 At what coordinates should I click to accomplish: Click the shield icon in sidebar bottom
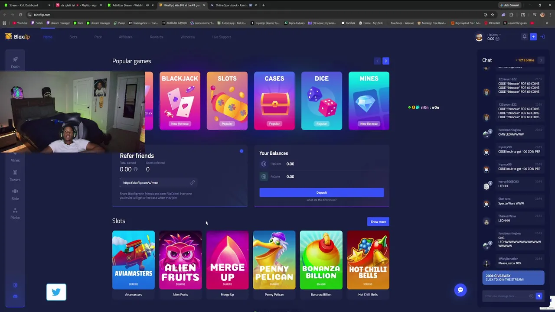click(15, 286)
